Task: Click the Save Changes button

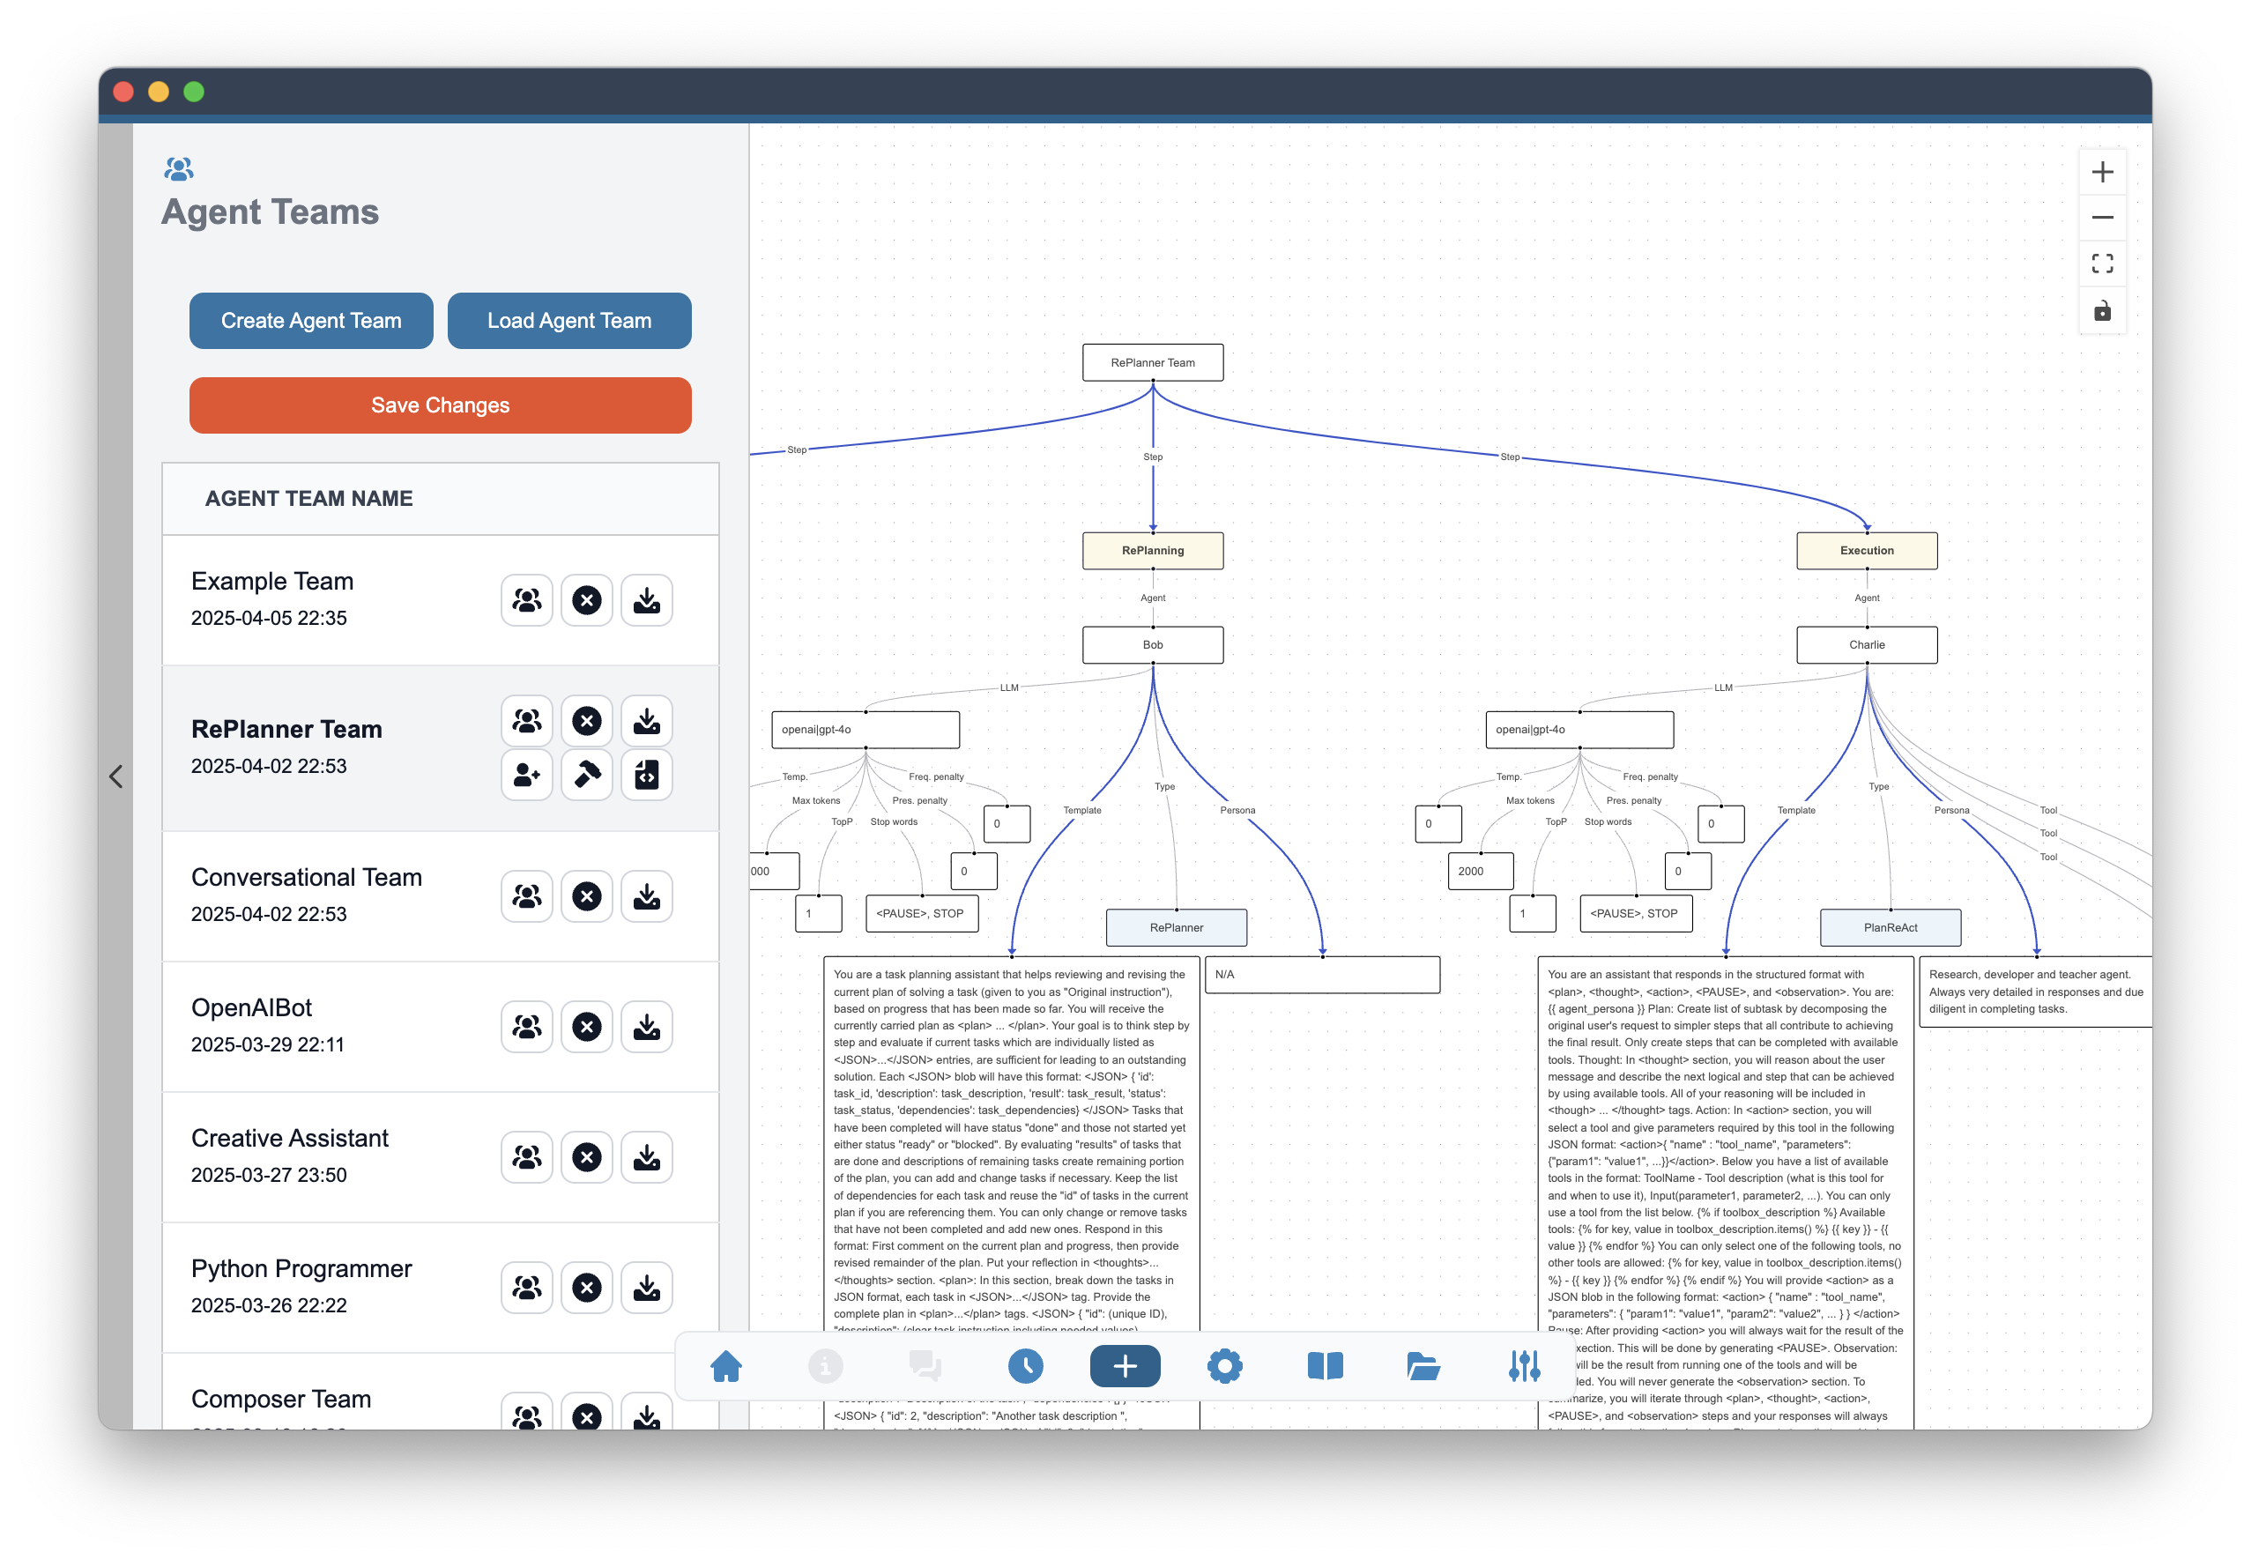Action: (x=440, y=405)
